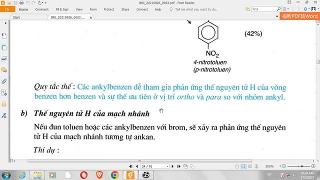The height and width of the screenshot is (180, 320).
Task: Print the document via the printer icon
Action: coord(21,2)
